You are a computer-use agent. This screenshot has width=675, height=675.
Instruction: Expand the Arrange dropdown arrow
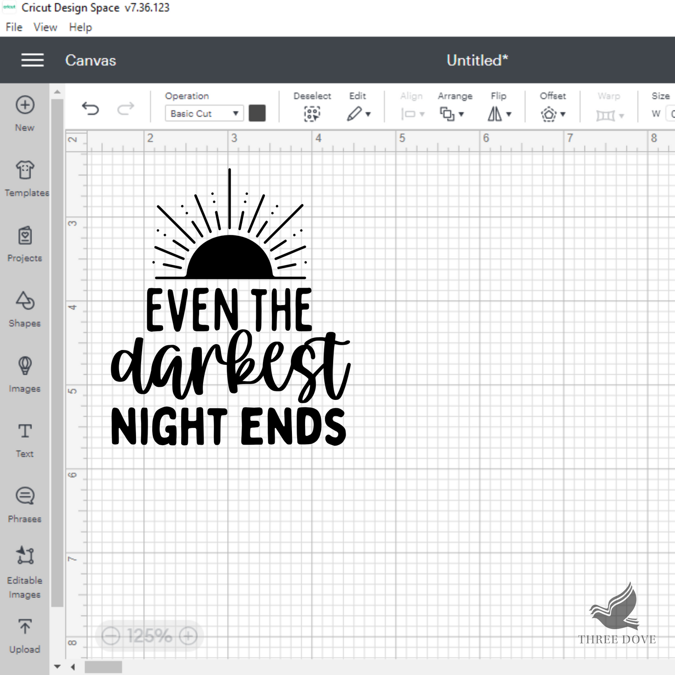461,114
